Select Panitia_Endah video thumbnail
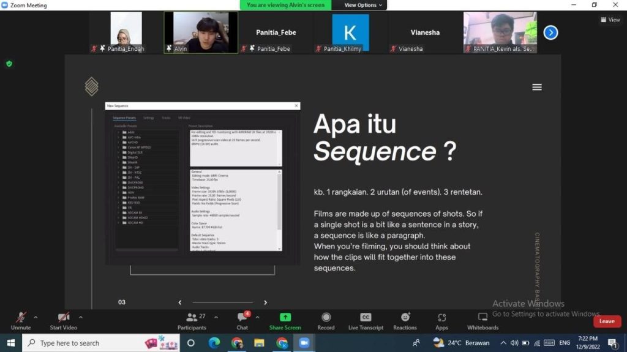Viewport: 627px width, 352px height. (x=126, y=32)
